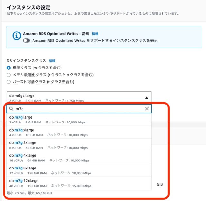Choose db.m7g.xlarge from the list
This screenshot has width=206, height=201.
(x=79, y=132)
